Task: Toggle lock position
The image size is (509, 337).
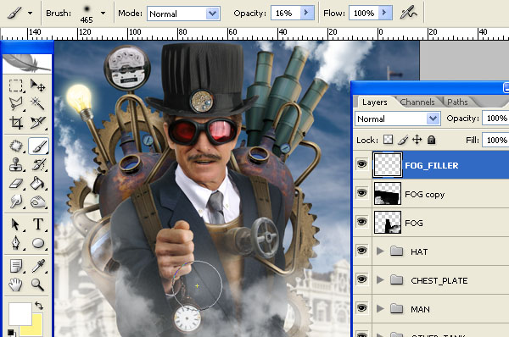Action: [x=417, y=140]
